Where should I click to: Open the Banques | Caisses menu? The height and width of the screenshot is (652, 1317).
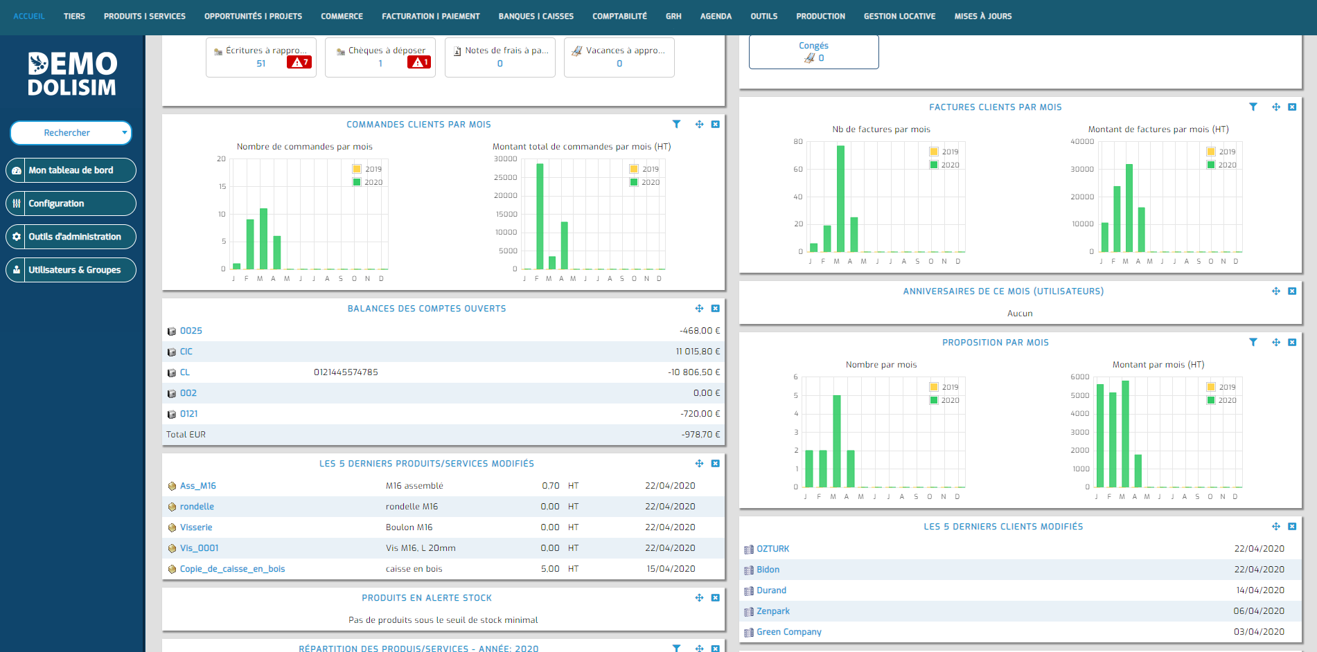[536, 16]
